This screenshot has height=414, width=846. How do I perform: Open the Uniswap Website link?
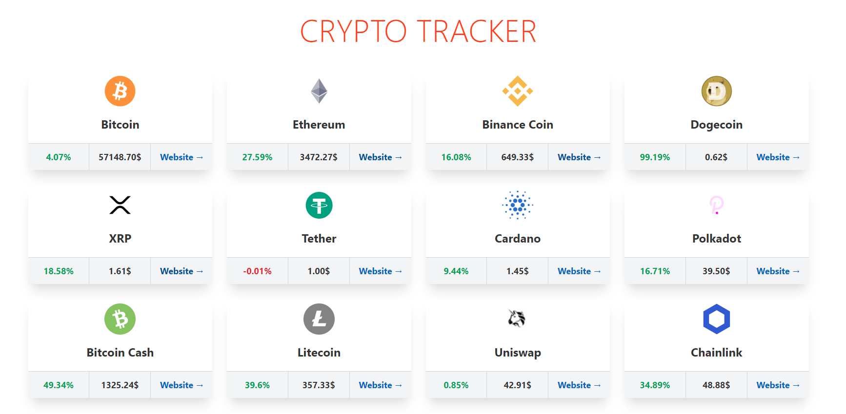(579, 385)
